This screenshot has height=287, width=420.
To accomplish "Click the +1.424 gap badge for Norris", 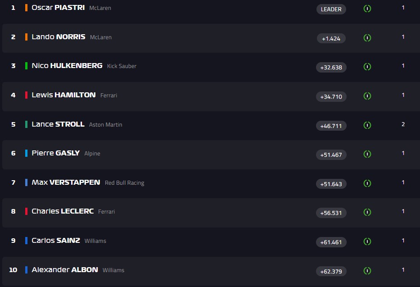I will tap(331, 38).
